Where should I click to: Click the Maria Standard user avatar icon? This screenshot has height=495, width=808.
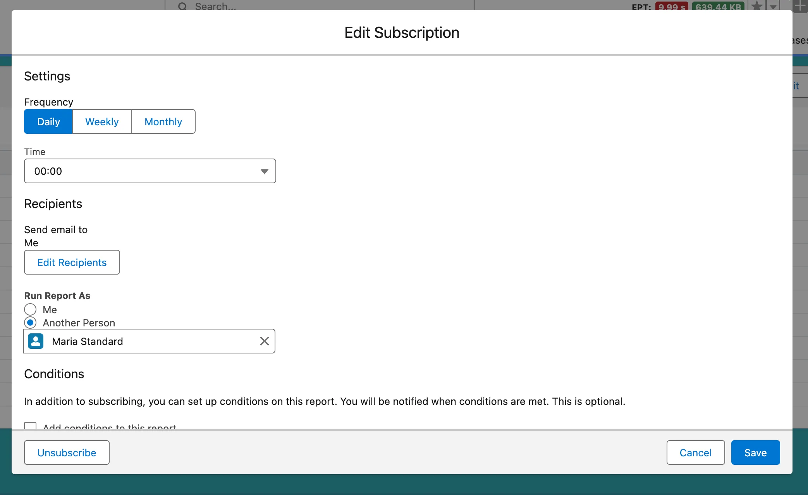(x=36, y=341)
